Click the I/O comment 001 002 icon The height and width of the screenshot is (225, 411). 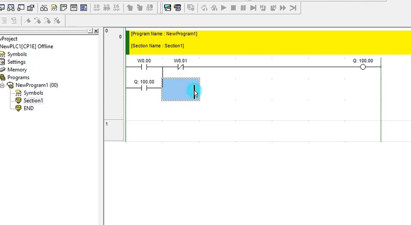click(x=83, y=8)
